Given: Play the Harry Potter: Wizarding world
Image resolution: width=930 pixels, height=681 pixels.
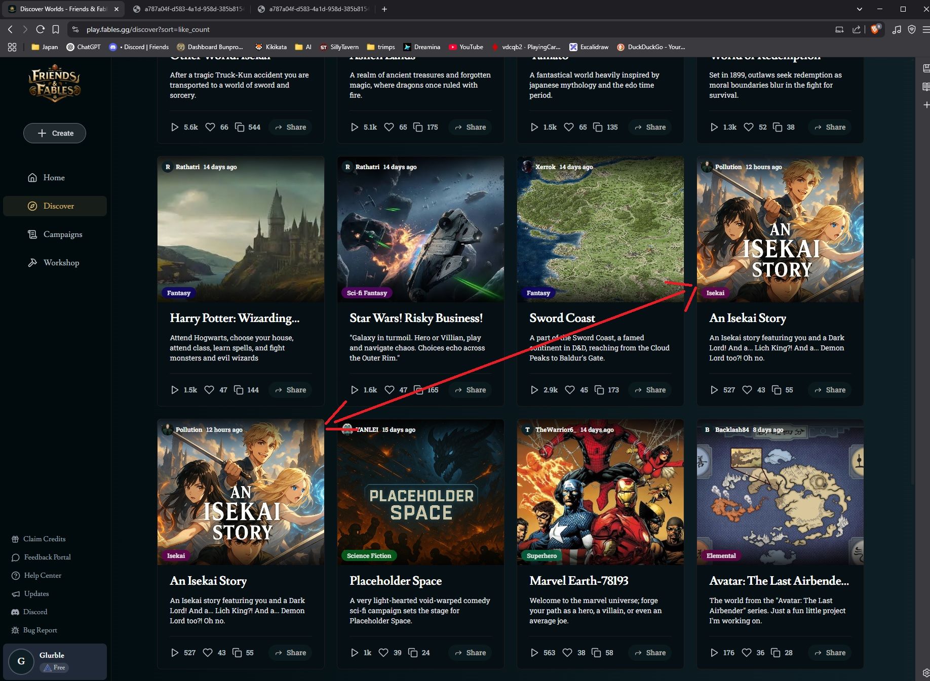Looking at the screenshot, I should coord(175,390).
